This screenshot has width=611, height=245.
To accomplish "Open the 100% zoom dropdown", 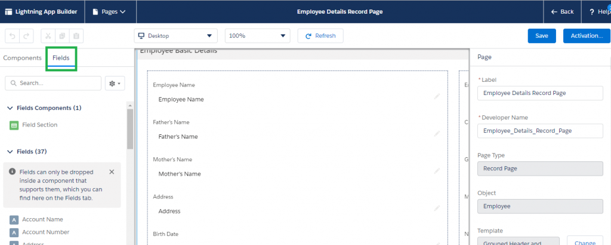I will point(258,36).
